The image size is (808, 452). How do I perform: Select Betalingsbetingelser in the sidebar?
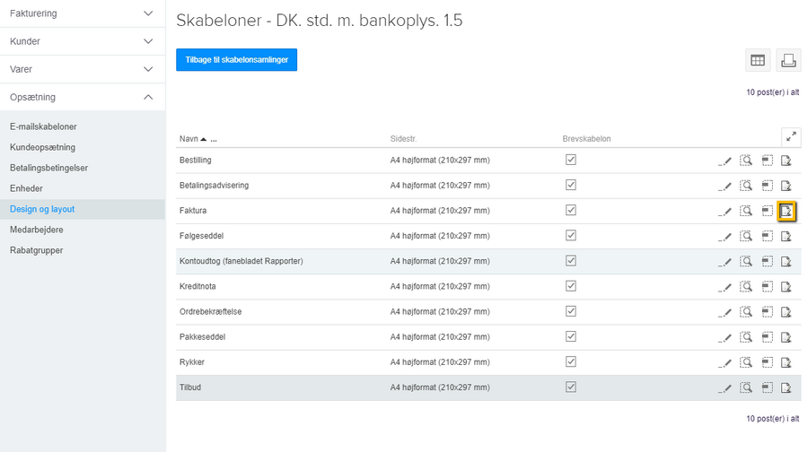[48, 168]
